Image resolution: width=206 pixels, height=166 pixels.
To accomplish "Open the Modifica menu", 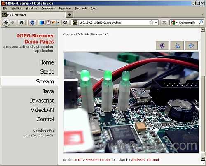I will coord(16,9).
